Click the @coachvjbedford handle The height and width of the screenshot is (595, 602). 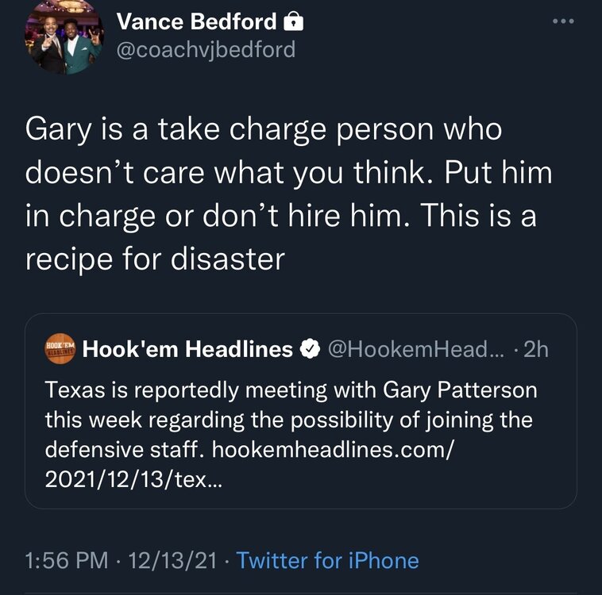click(x=206, y=49)
